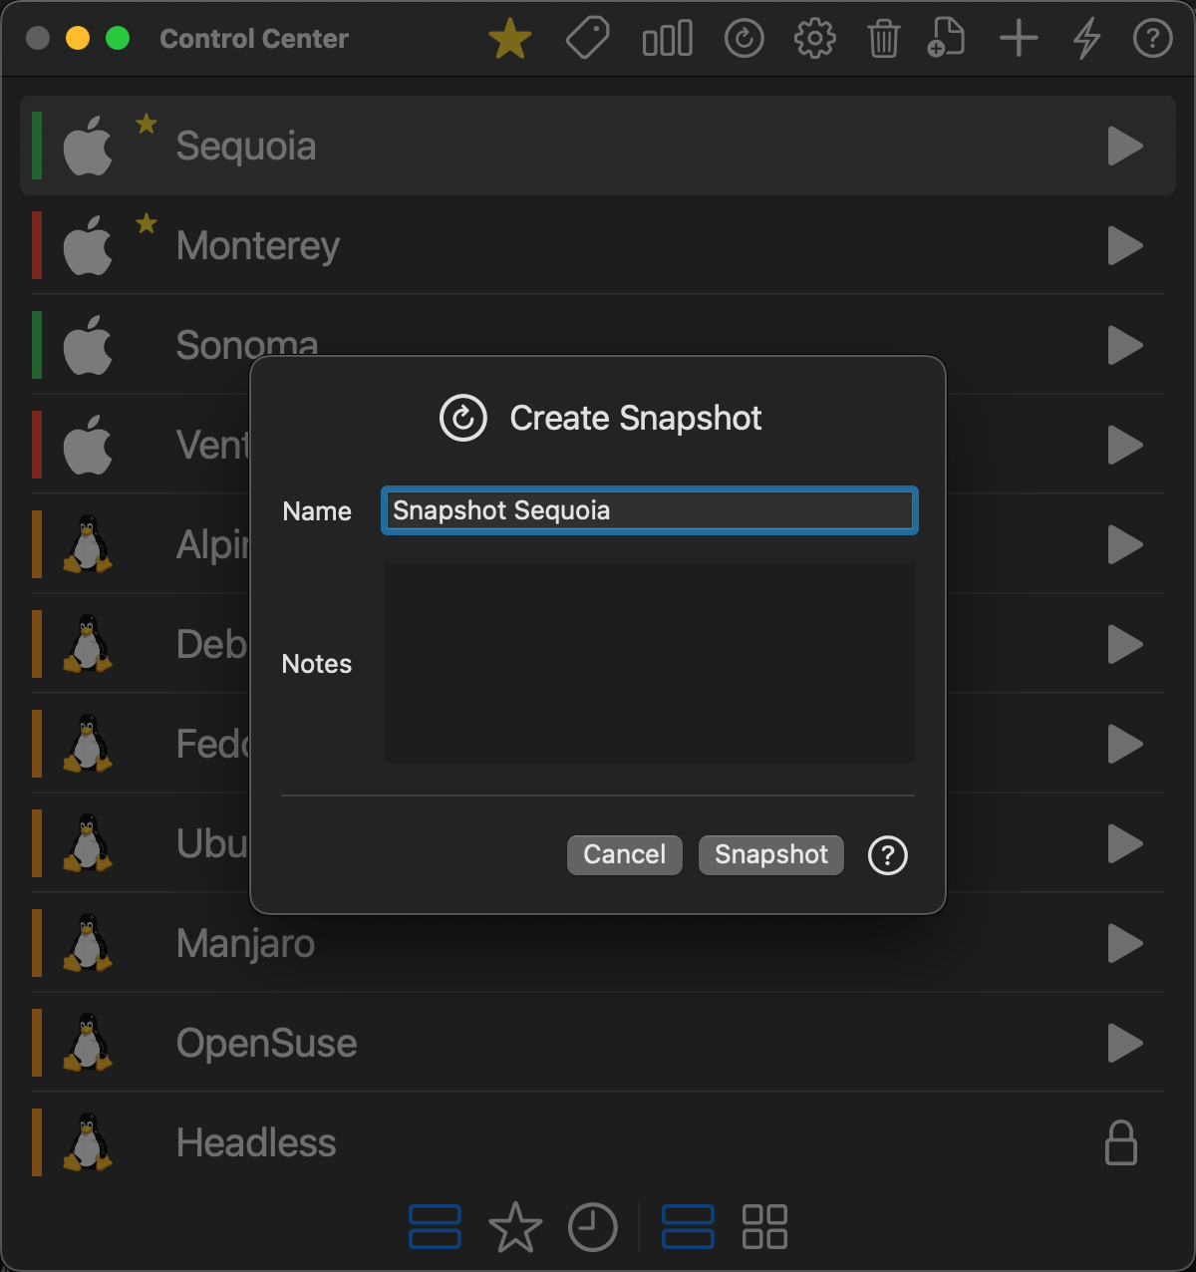Click the penguin icon on Headless row
Screen dimensions: 1196x1272
click(x=88, y=1142)
